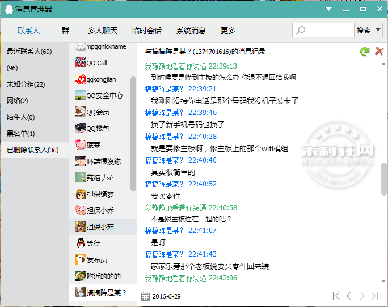Open the QQ Call contact name
Image resolution: width=388 pixels, height=307 pixels.
(x=97, y=63)
